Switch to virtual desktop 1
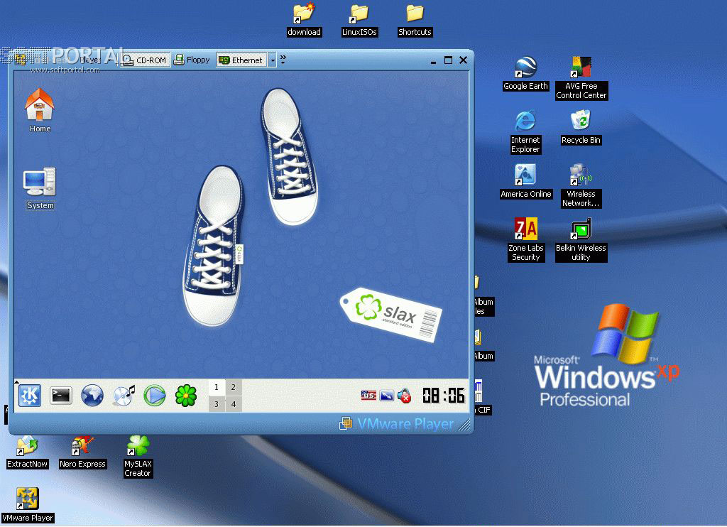 [217, 387]
